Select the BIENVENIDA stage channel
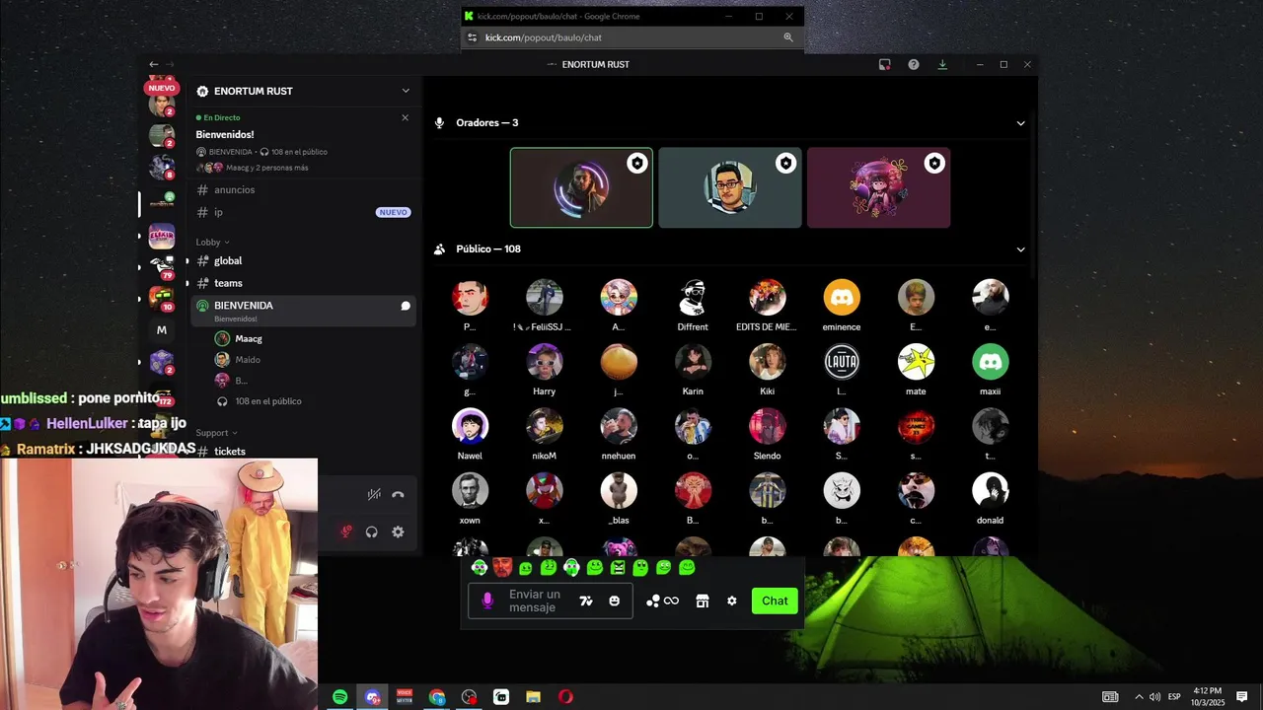Screen dimensions: 1263x710 [x=303, y=311]
